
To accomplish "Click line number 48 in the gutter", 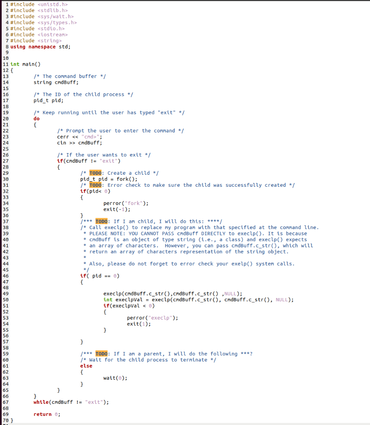I will pos(6,288).
